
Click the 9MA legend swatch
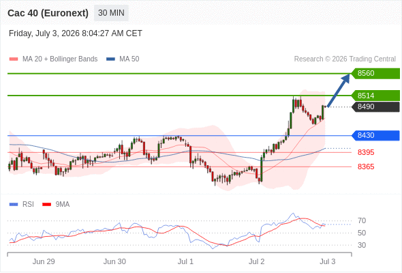[46, 205]
